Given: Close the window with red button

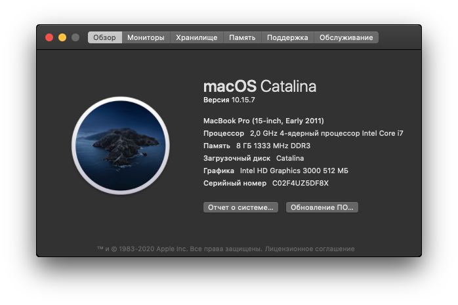Looking at the screenshot, I should coord(49,37).
